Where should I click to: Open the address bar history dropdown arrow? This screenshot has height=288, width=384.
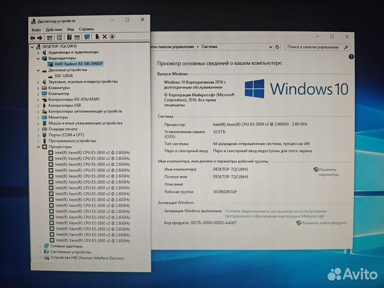(270, 47)
